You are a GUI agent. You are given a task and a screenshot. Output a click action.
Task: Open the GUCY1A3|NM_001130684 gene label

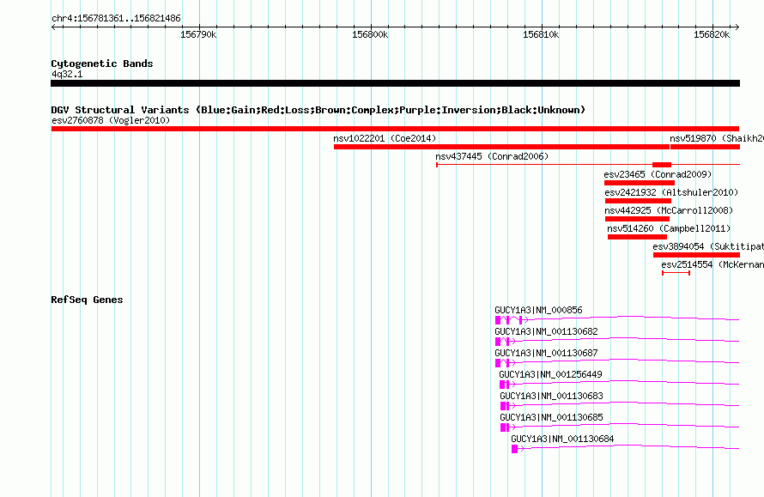[562, 439]
